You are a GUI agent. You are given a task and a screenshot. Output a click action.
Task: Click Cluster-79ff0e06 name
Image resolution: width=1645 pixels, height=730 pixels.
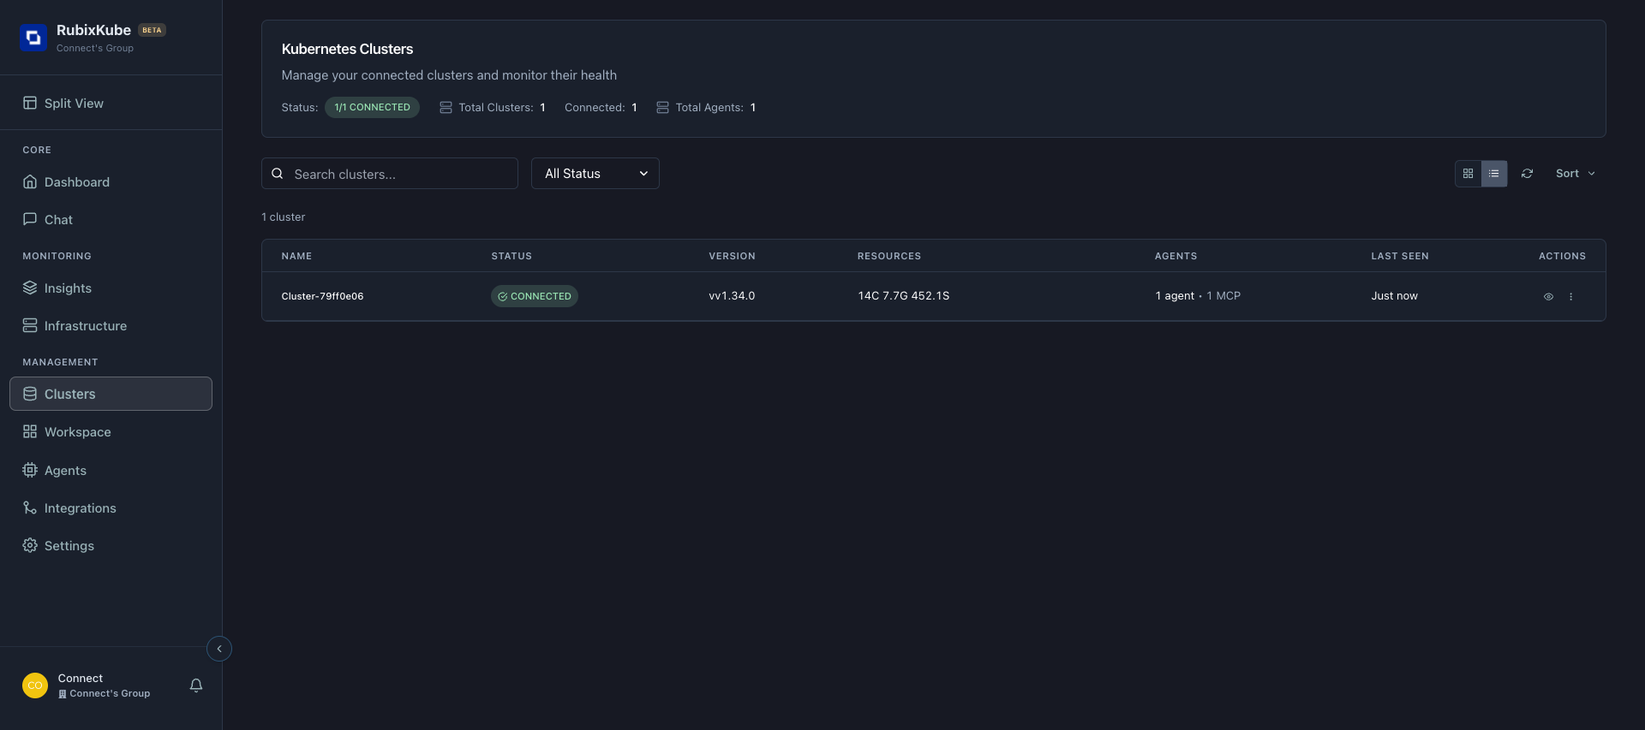coord(322,296)
